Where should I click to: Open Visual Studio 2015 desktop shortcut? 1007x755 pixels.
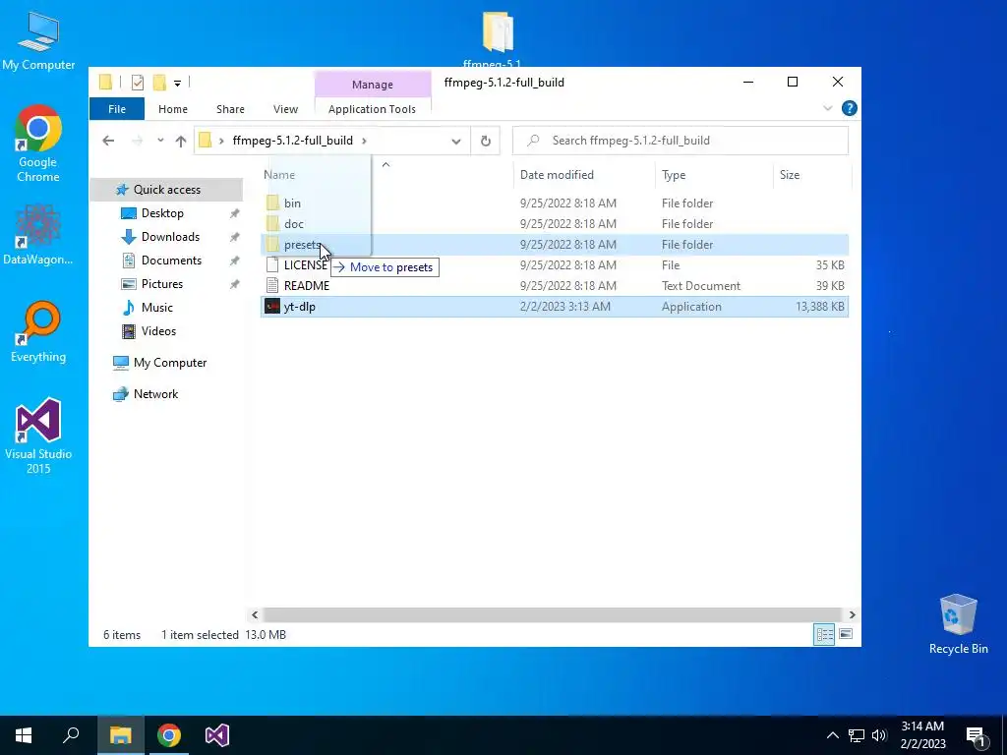pos(38,436)
